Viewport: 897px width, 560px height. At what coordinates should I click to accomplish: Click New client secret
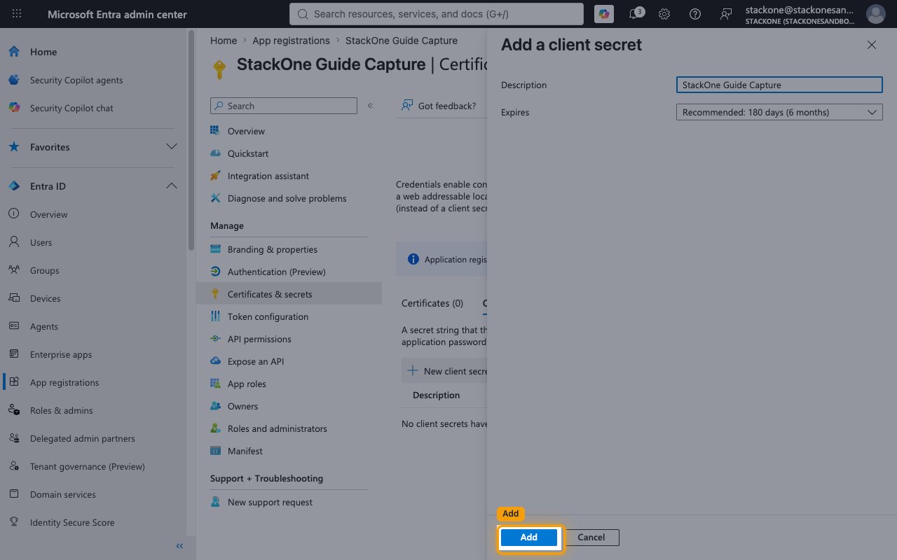(x=446, y=371)
